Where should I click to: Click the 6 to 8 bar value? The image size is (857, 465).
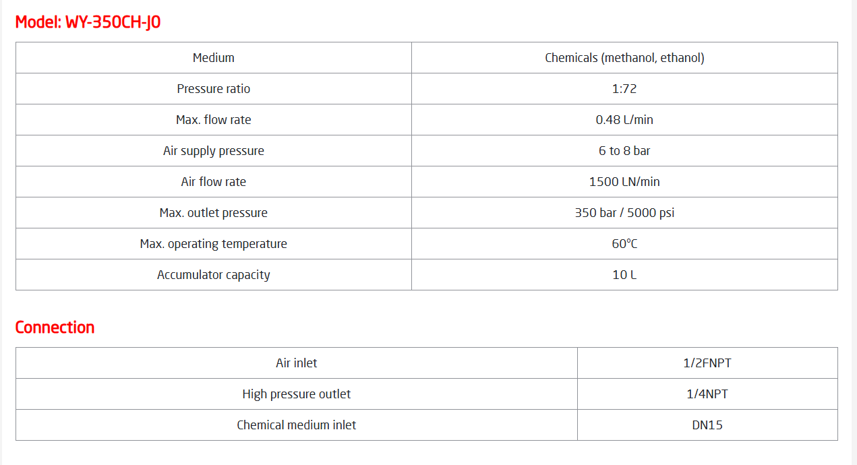(624, 151)
